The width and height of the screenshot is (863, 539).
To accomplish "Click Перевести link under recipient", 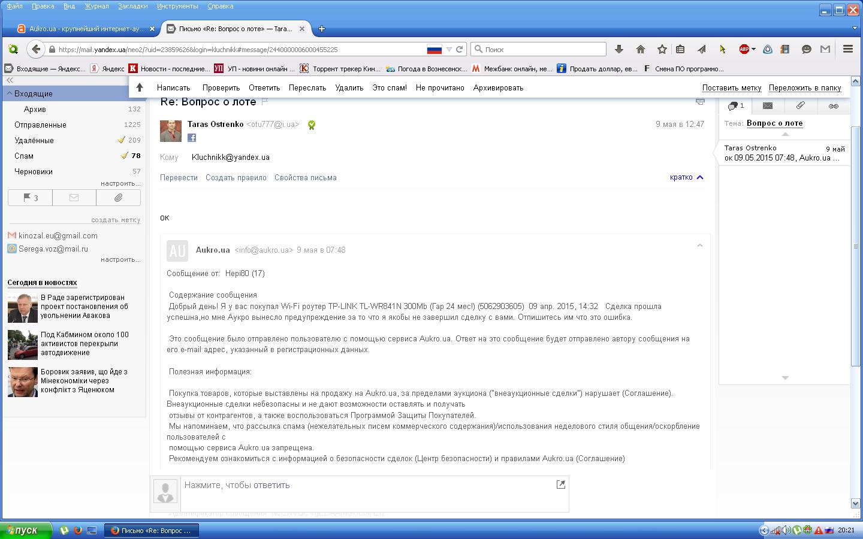I will click(x=179, y=177).
